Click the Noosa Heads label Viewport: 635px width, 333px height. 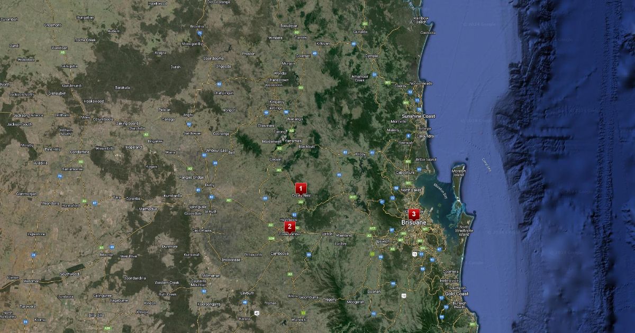421,83
